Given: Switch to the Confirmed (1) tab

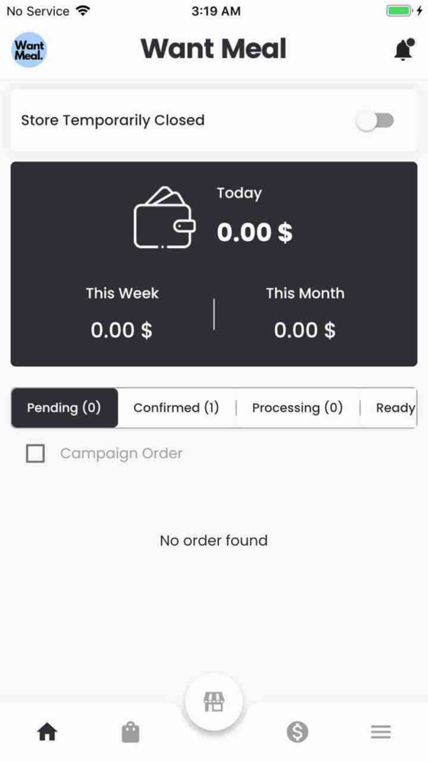Looking at the screenshot, I should click(x=176, y=408).
